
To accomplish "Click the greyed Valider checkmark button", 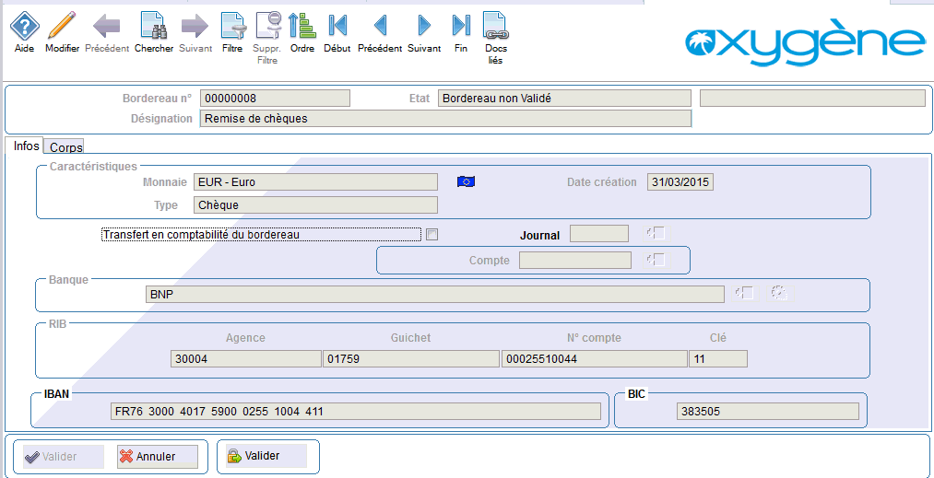I will pyautogui.click(x=63, y=457).
